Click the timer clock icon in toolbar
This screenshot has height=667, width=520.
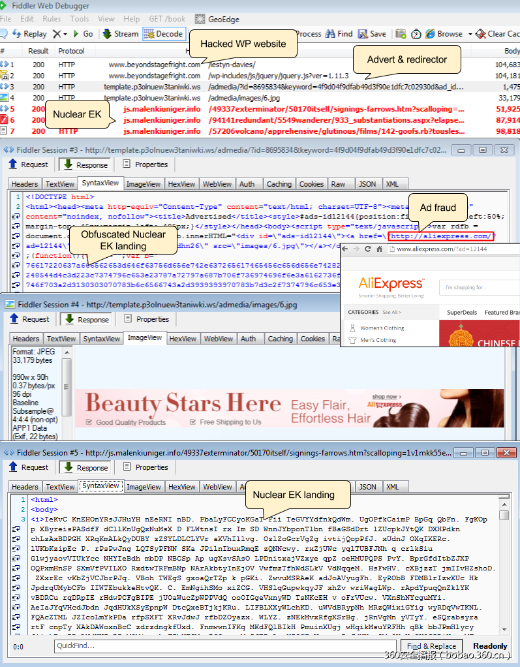(416, 34)
